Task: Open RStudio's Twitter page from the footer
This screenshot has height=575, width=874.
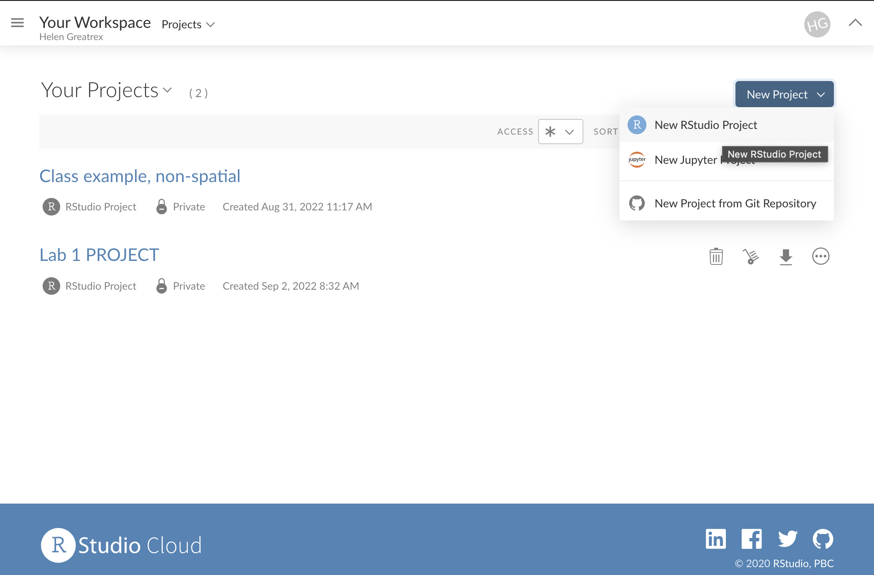Action: pyautogui.click(x=787, y=539)
